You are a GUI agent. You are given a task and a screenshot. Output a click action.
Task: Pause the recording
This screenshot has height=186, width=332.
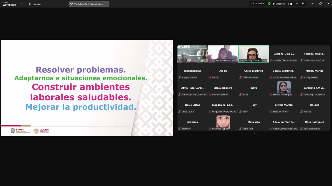pos(288,4)
